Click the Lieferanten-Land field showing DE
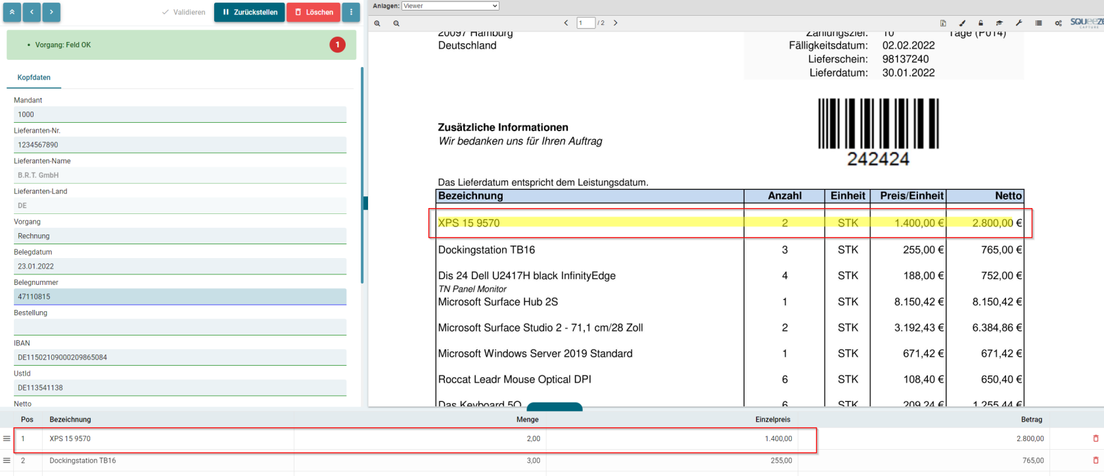1104x476 pixels. pos(180,206)
